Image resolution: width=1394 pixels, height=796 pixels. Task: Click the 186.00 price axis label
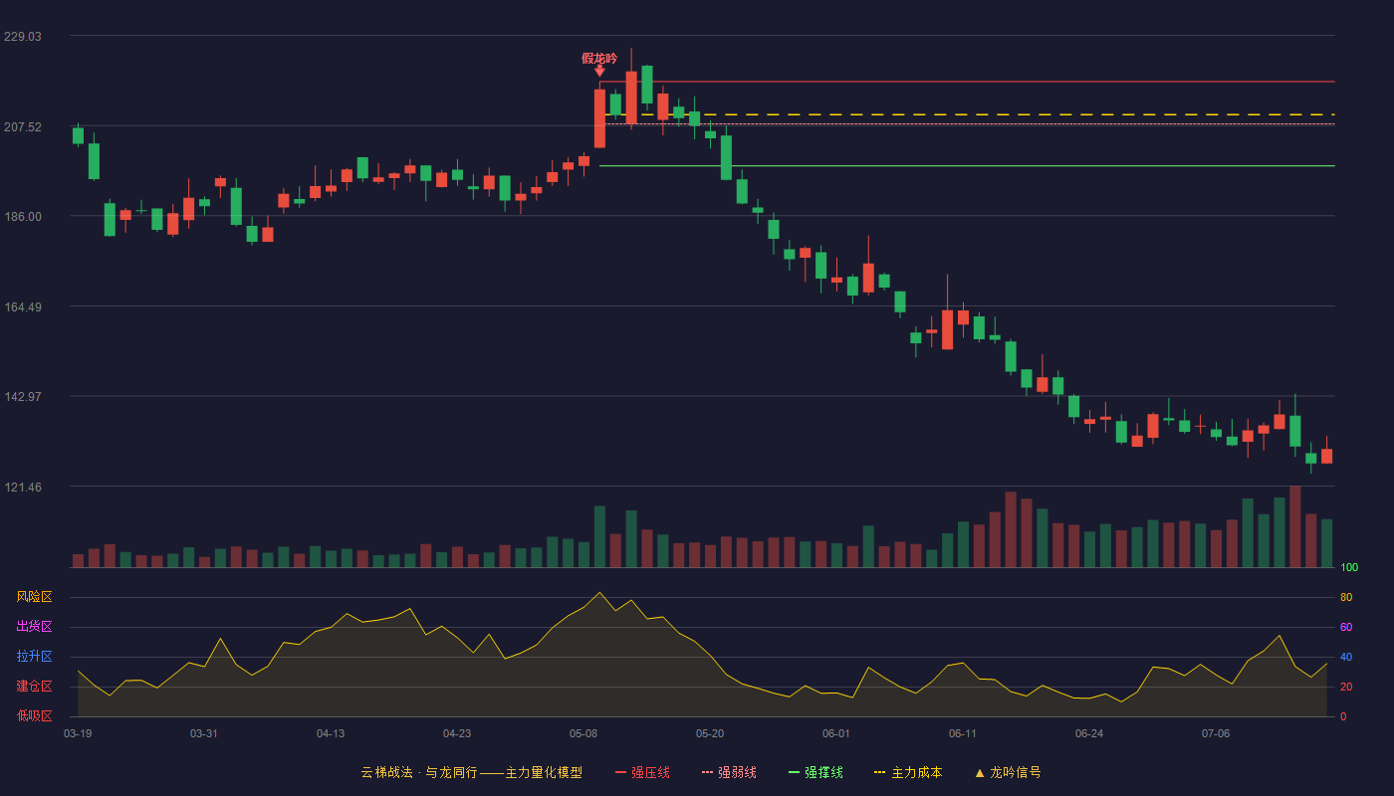[x=23, y=216]
